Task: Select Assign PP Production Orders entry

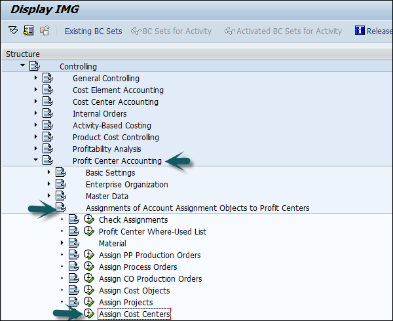Action: (x=149, y=255)
